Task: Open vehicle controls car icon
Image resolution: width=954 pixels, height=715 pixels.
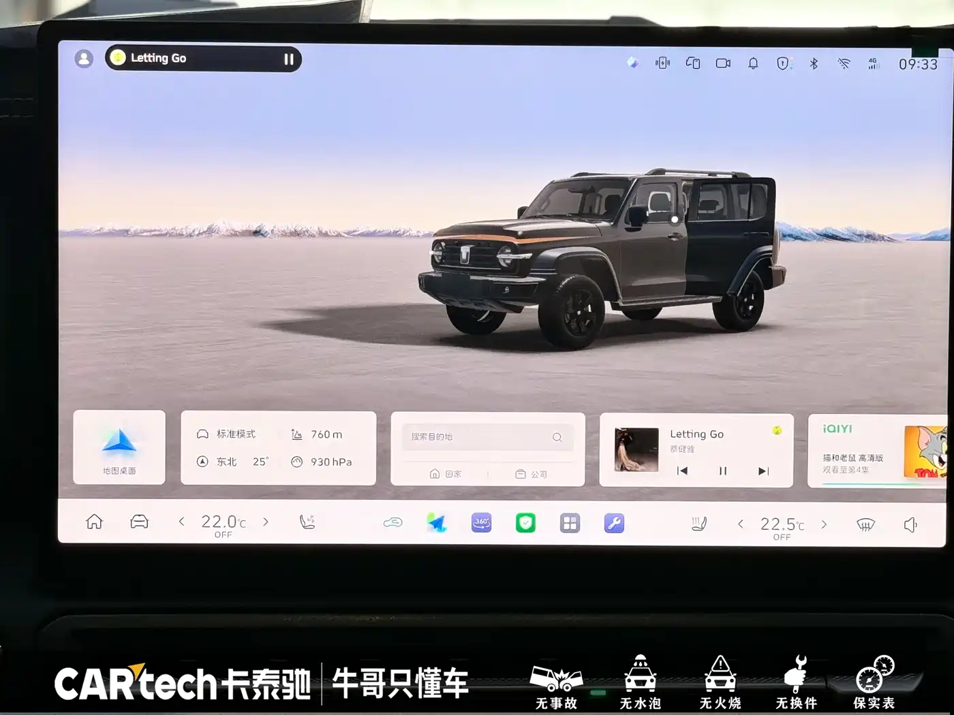Action: pos(139,522)
